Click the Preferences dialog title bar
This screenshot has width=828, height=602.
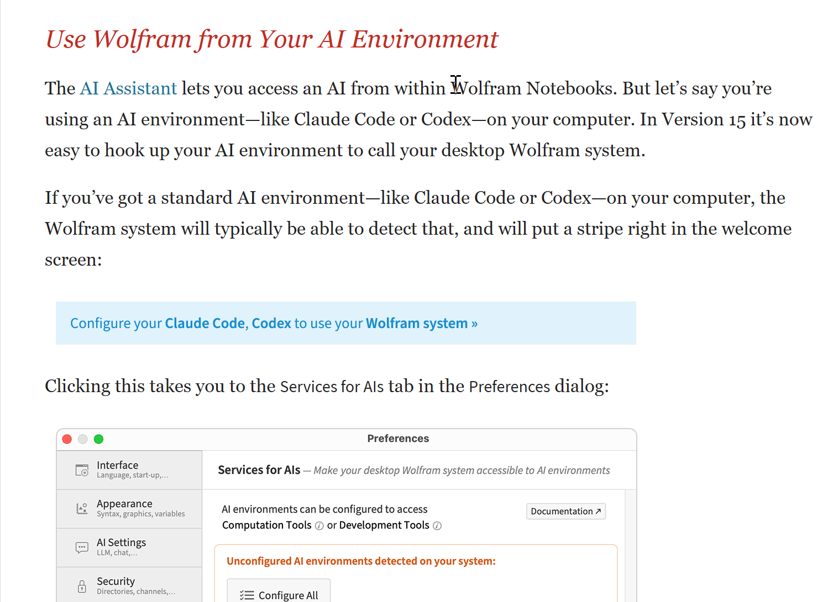pyautogui.click(x=347, y=439)
